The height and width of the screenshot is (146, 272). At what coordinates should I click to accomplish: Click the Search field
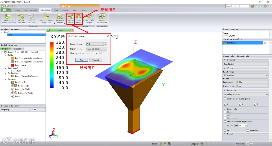click(x=237, y=6)
